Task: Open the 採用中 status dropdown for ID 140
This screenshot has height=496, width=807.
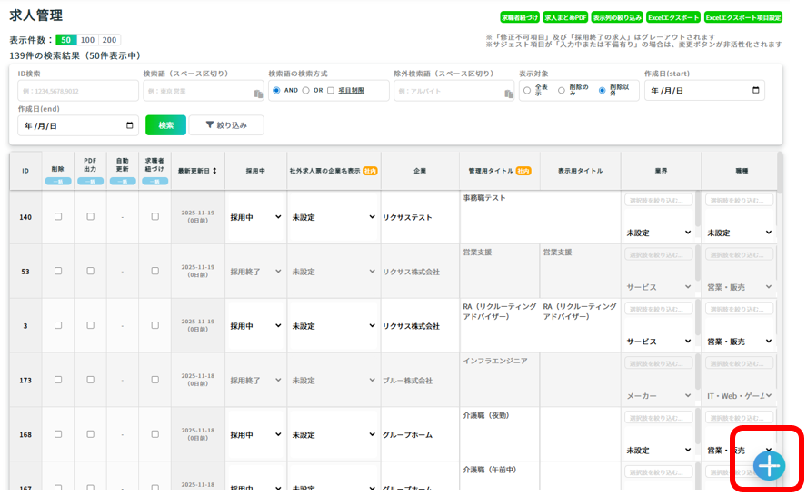Action: [255, 218]
